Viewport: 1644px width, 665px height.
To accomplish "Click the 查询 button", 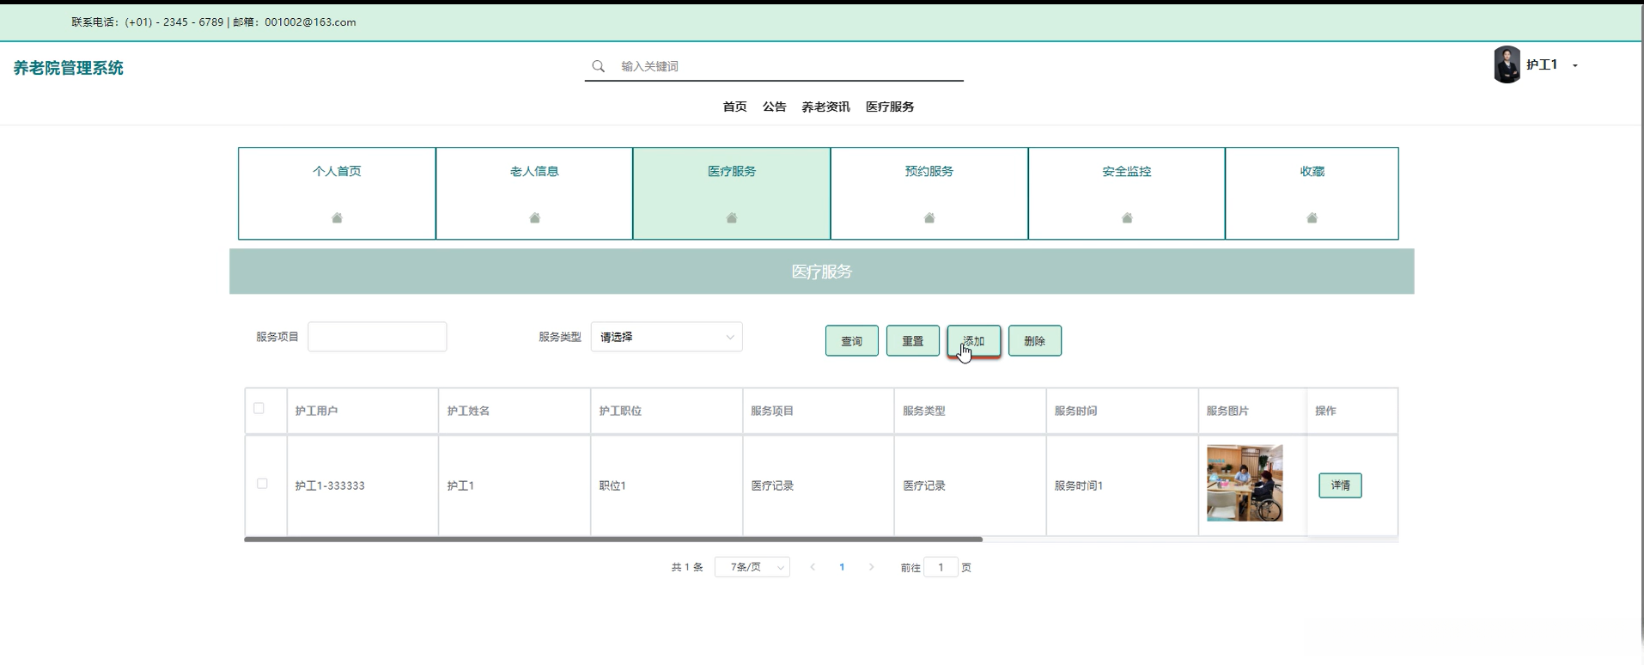I will pos(852,341).
